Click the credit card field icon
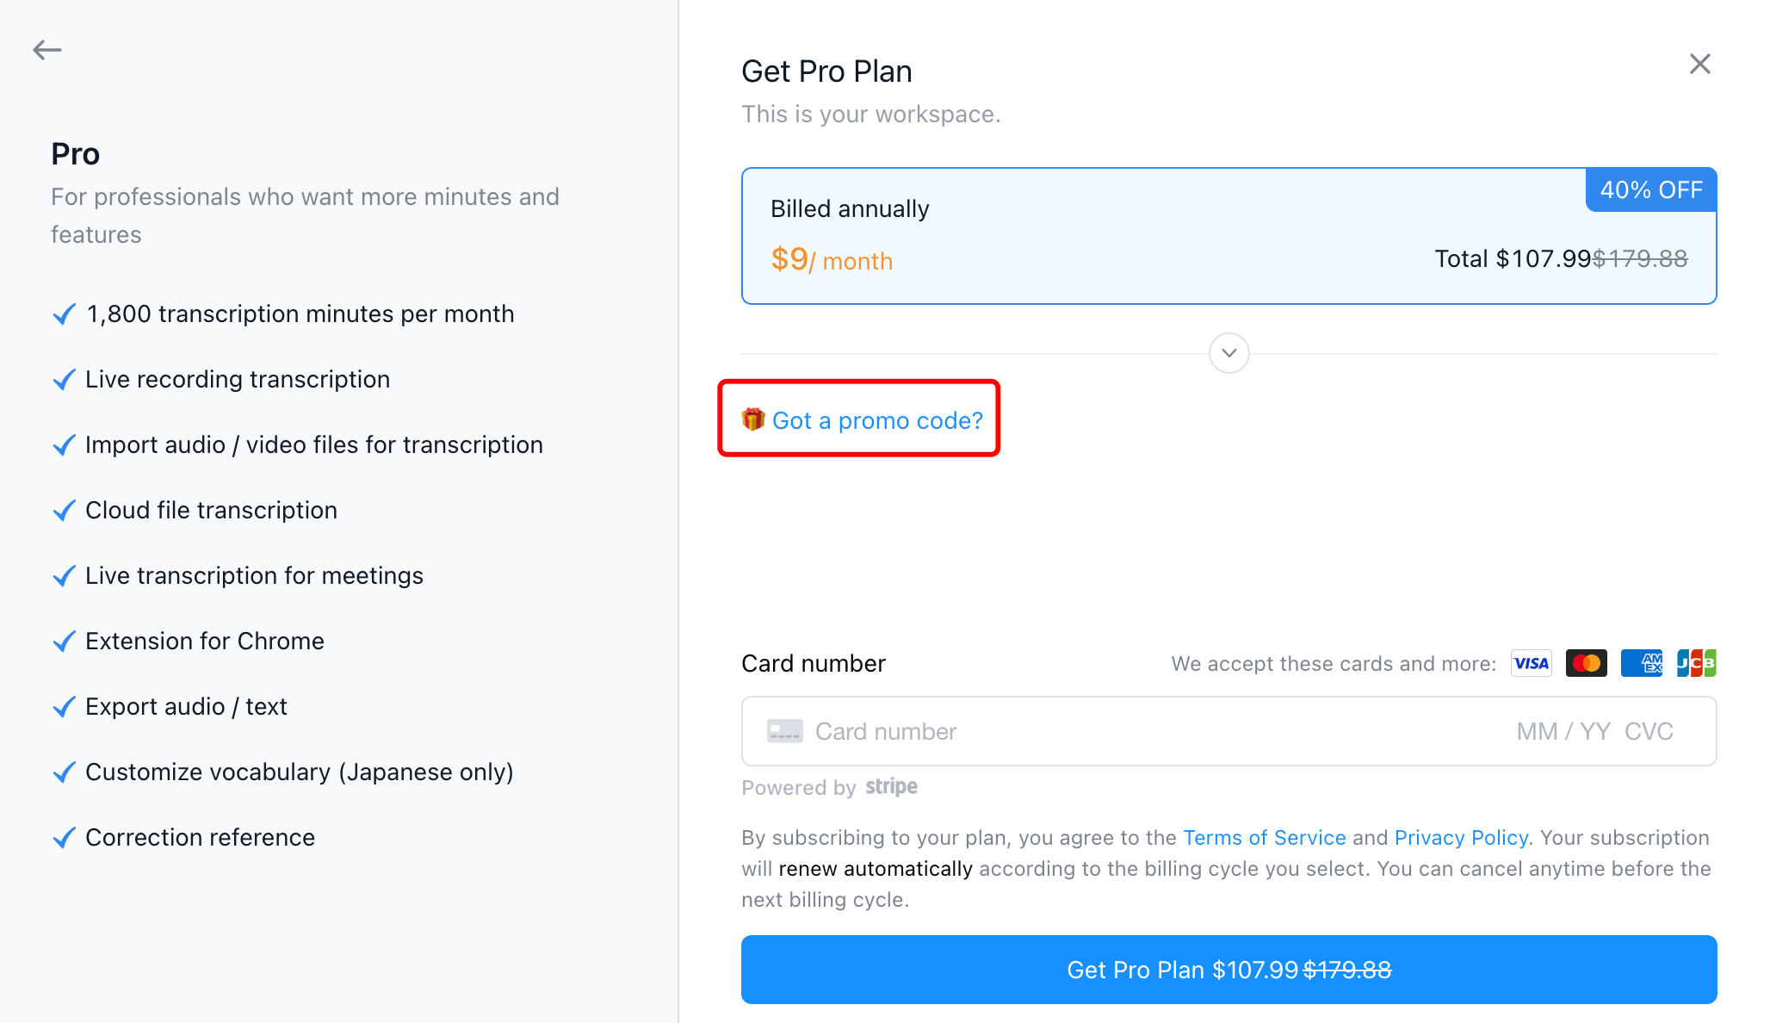1770x1023 pixels. [784, 731]
